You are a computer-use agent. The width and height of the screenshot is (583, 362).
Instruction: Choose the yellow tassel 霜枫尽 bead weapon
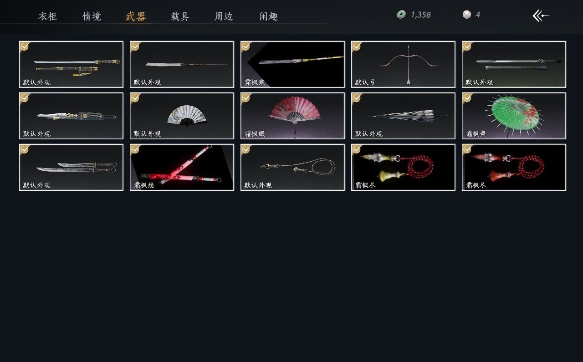point(403,167)
